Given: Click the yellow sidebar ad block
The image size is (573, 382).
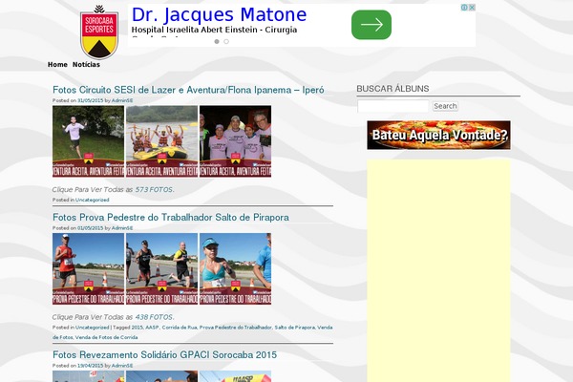Looking at the screenshot, I should 438,270.
